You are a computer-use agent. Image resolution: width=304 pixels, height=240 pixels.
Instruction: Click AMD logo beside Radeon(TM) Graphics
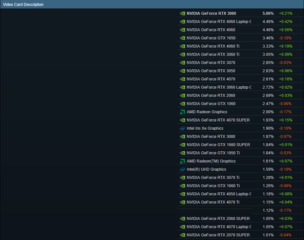click(183, 161)
